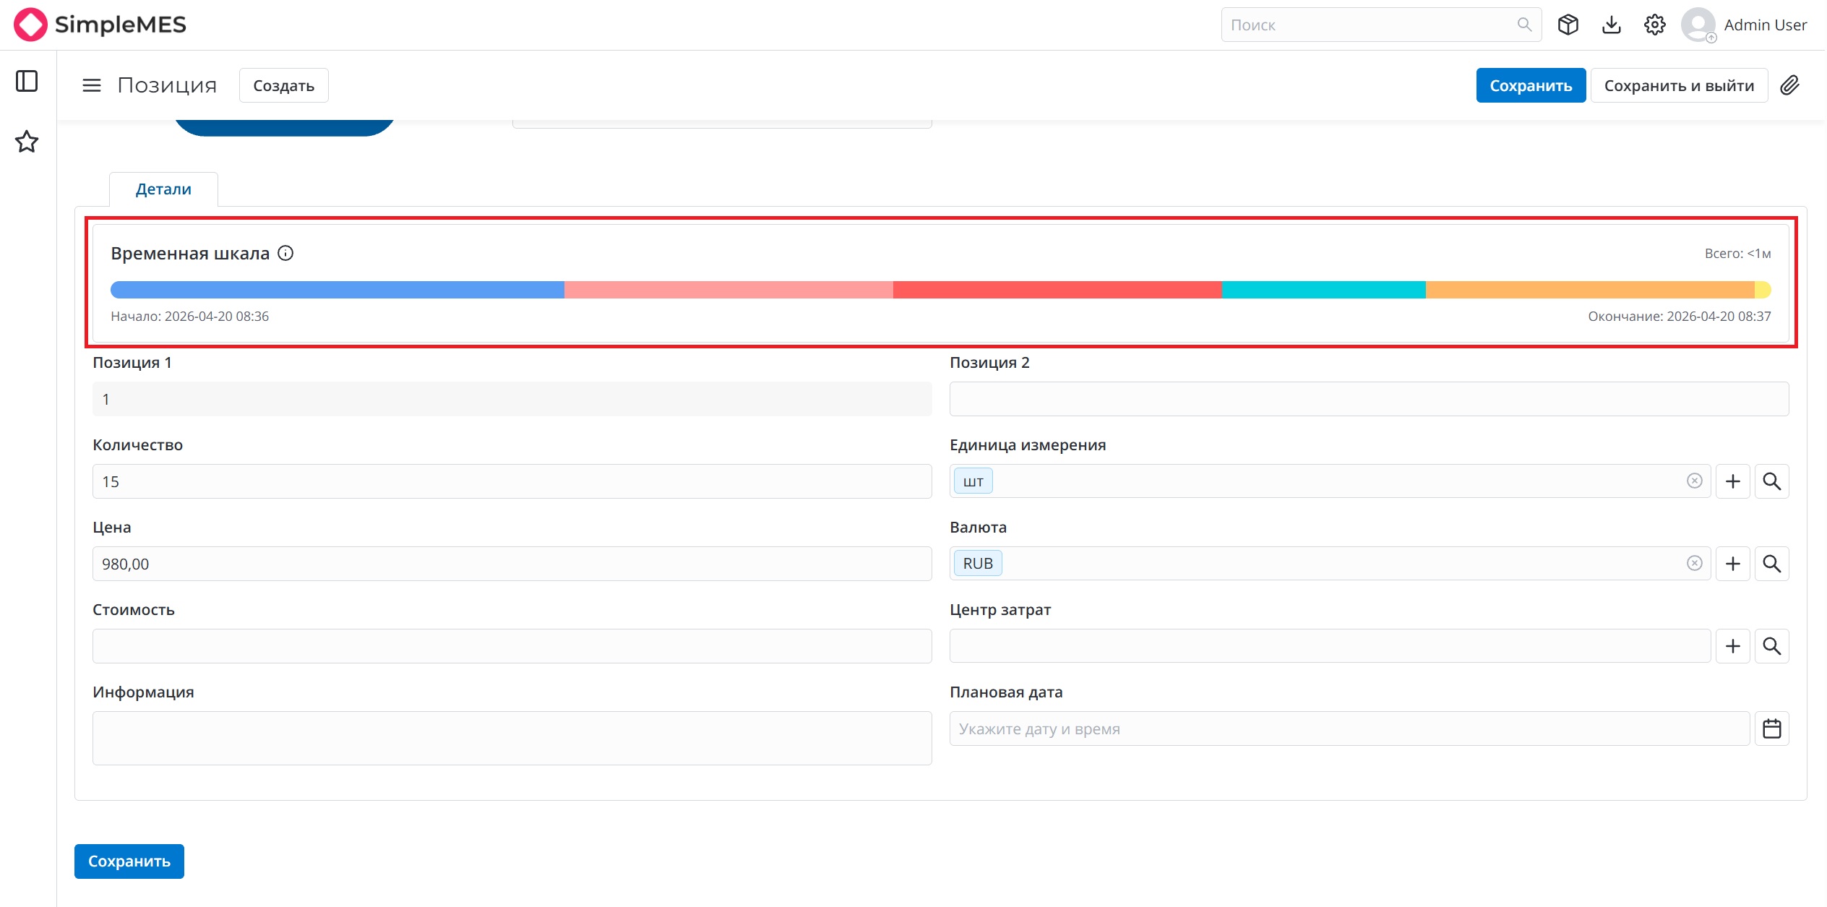Click Сохранить и выйти button
This screenshot has width=1827, height=907.
pyautogui.click(x=1679, y=85)
